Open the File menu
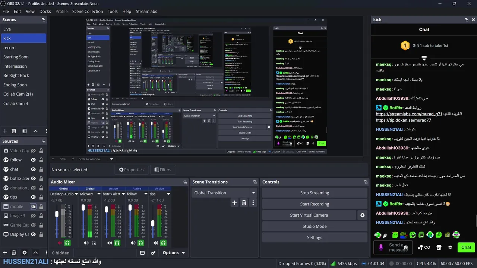 [x=6, y=12]
